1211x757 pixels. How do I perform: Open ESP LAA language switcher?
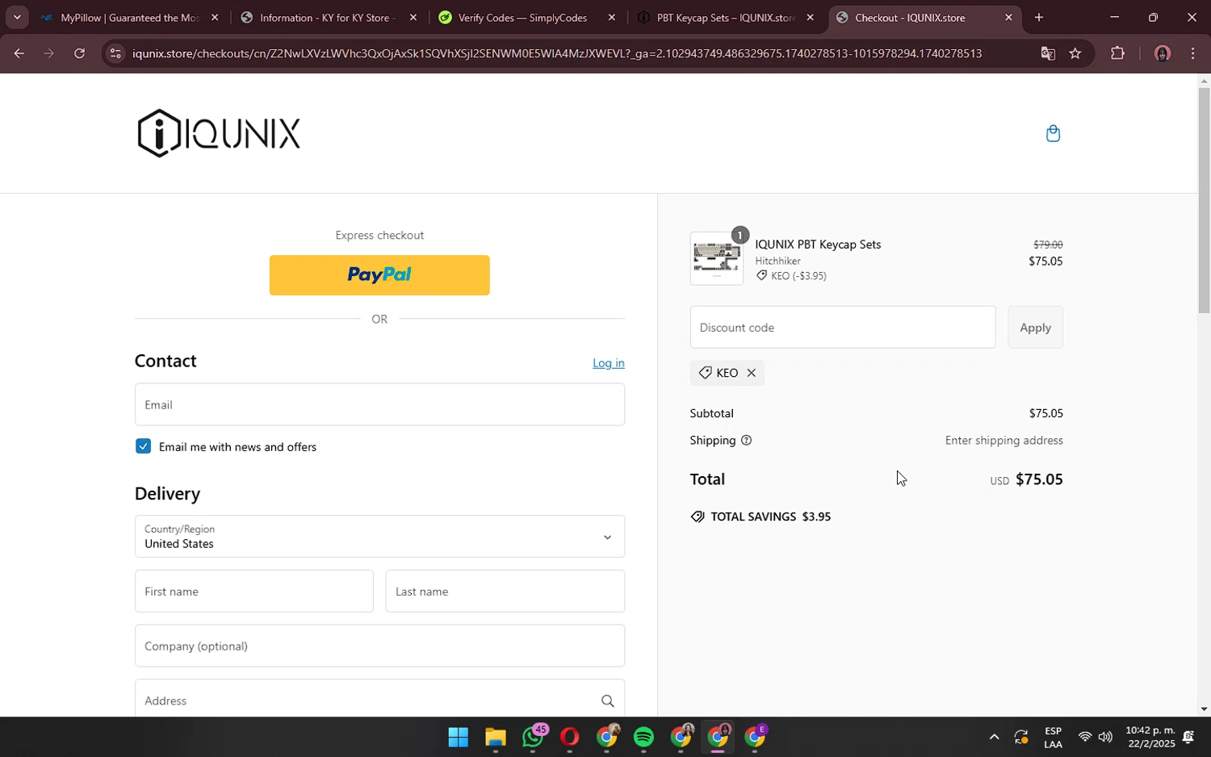[1053, 737]
